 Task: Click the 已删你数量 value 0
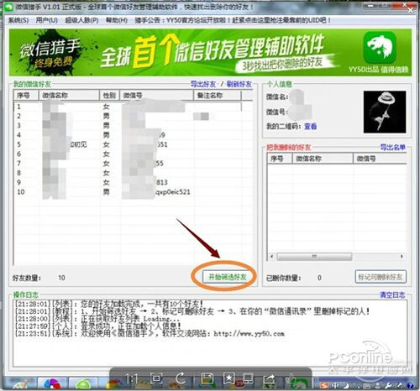click(319, 278)
